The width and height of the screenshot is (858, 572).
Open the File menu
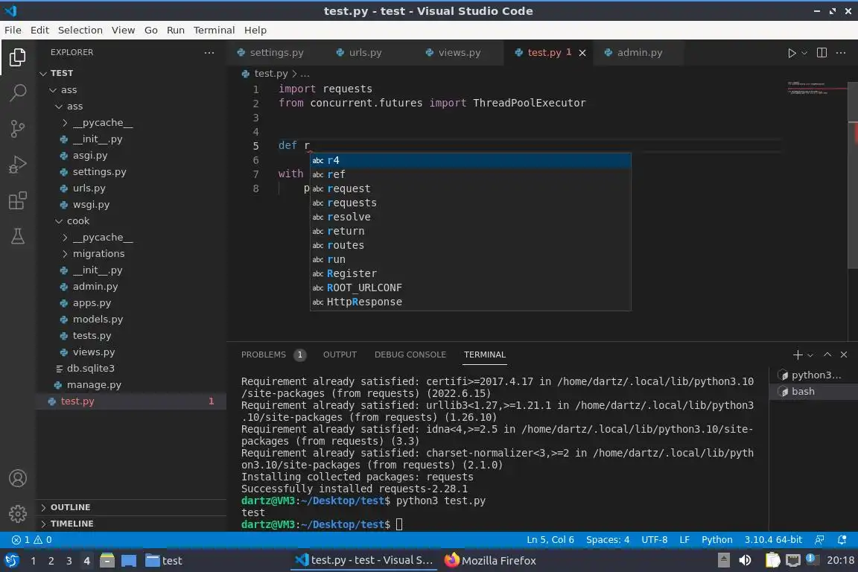[x=13, y=30]
